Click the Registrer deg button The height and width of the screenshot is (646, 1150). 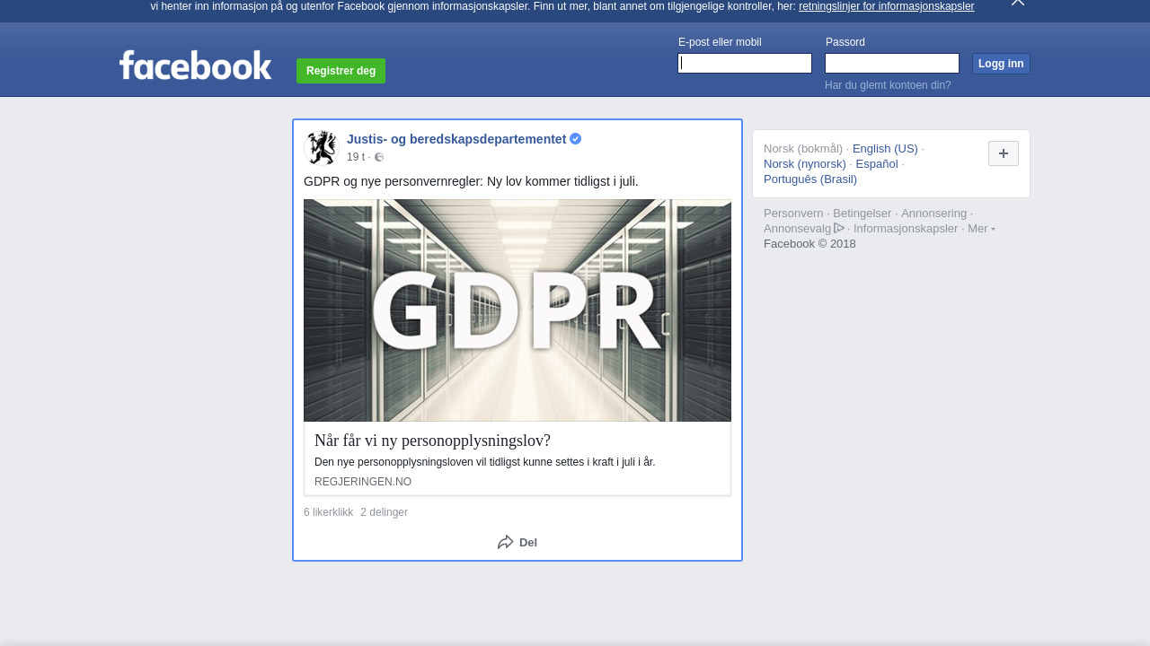[341, 71]
